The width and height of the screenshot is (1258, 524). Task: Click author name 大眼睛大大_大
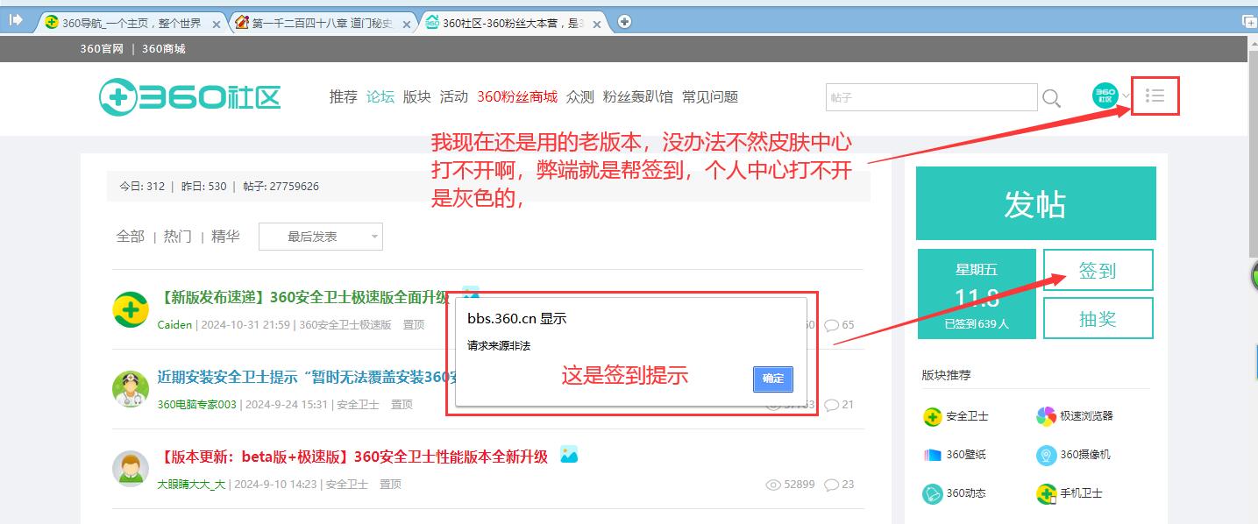pyautogui.click(x=191, y=485)
